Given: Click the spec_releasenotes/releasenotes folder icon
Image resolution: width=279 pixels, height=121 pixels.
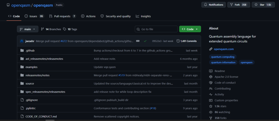Looking at the screenshot, I should [x=22, y=92].
